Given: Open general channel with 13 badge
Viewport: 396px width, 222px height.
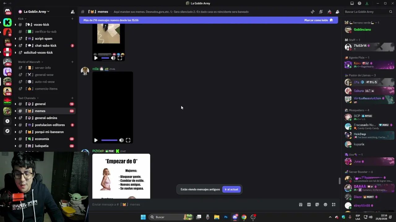Looking at the screenshot, I should click(x=46, y=104).
